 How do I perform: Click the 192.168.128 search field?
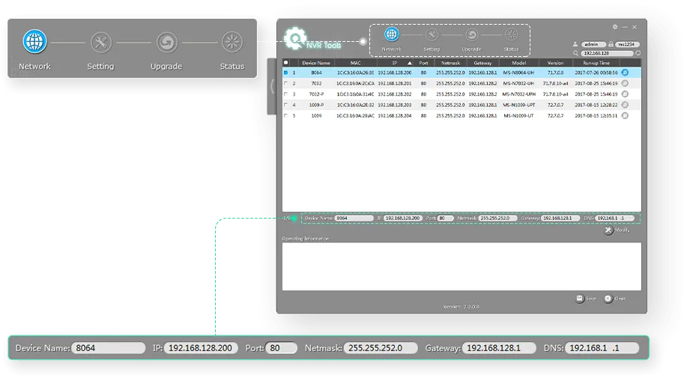607,53
